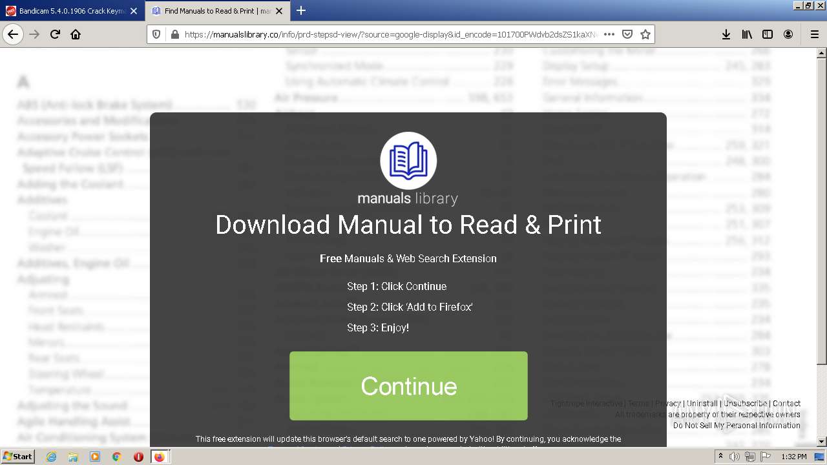
Task: Open the volume control in tray
Action: pyautogui.click(x=735, y=457)
